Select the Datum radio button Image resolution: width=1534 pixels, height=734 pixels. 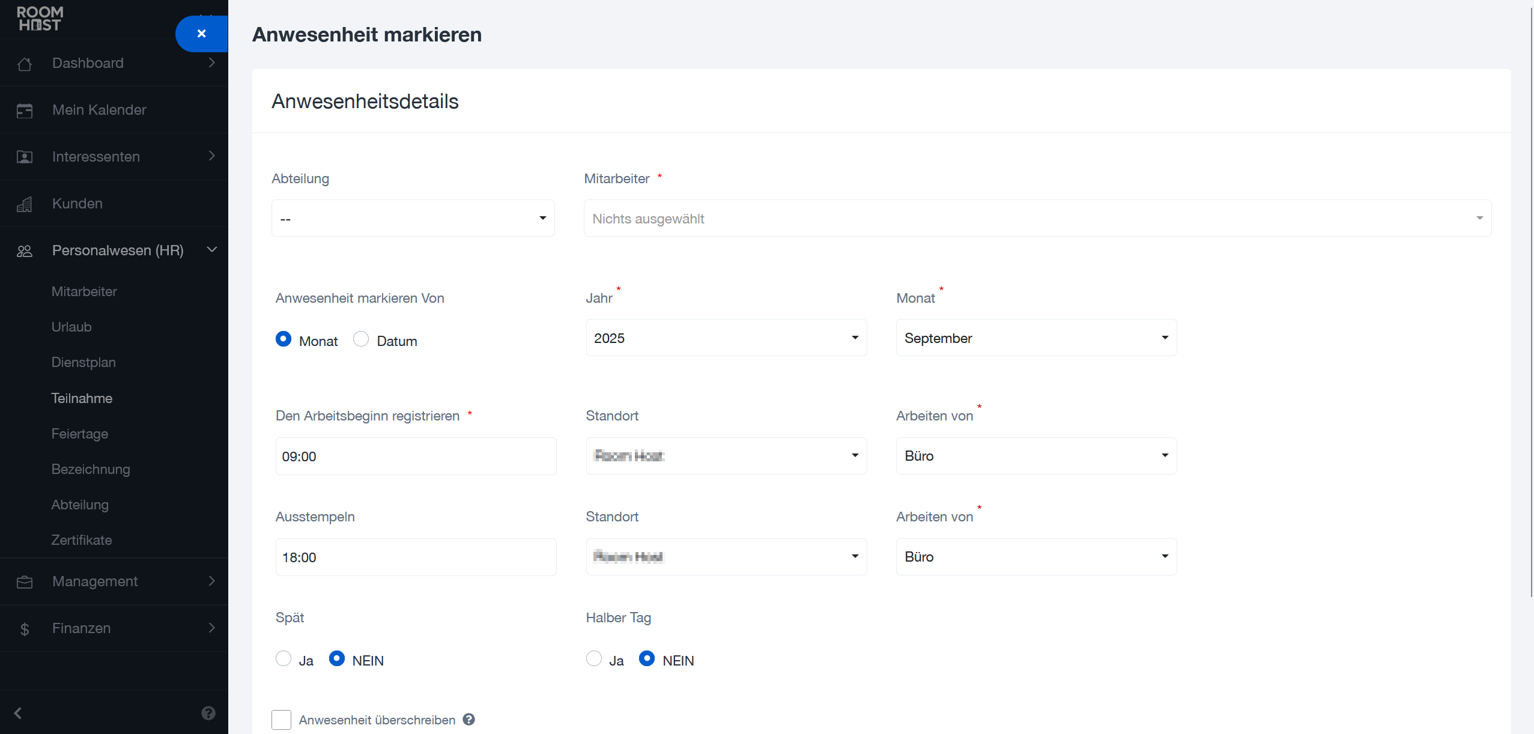pos(361,339)
